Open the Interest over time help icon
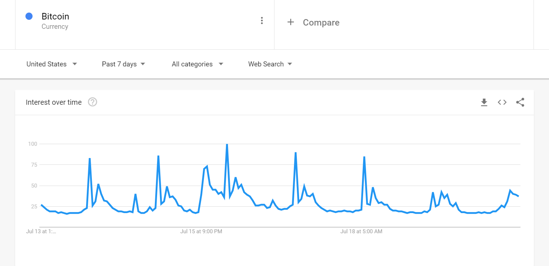The width and height of the screenshot is (549, 266). click(93, 102)
